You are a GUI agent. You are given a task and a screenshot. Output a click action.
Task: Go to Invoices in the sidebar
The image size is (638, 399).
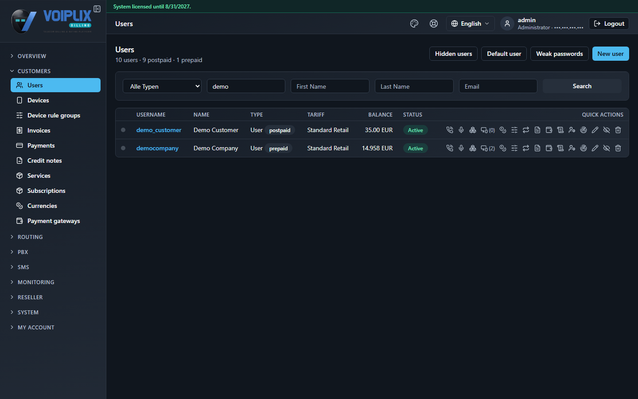tap(55, 130)
